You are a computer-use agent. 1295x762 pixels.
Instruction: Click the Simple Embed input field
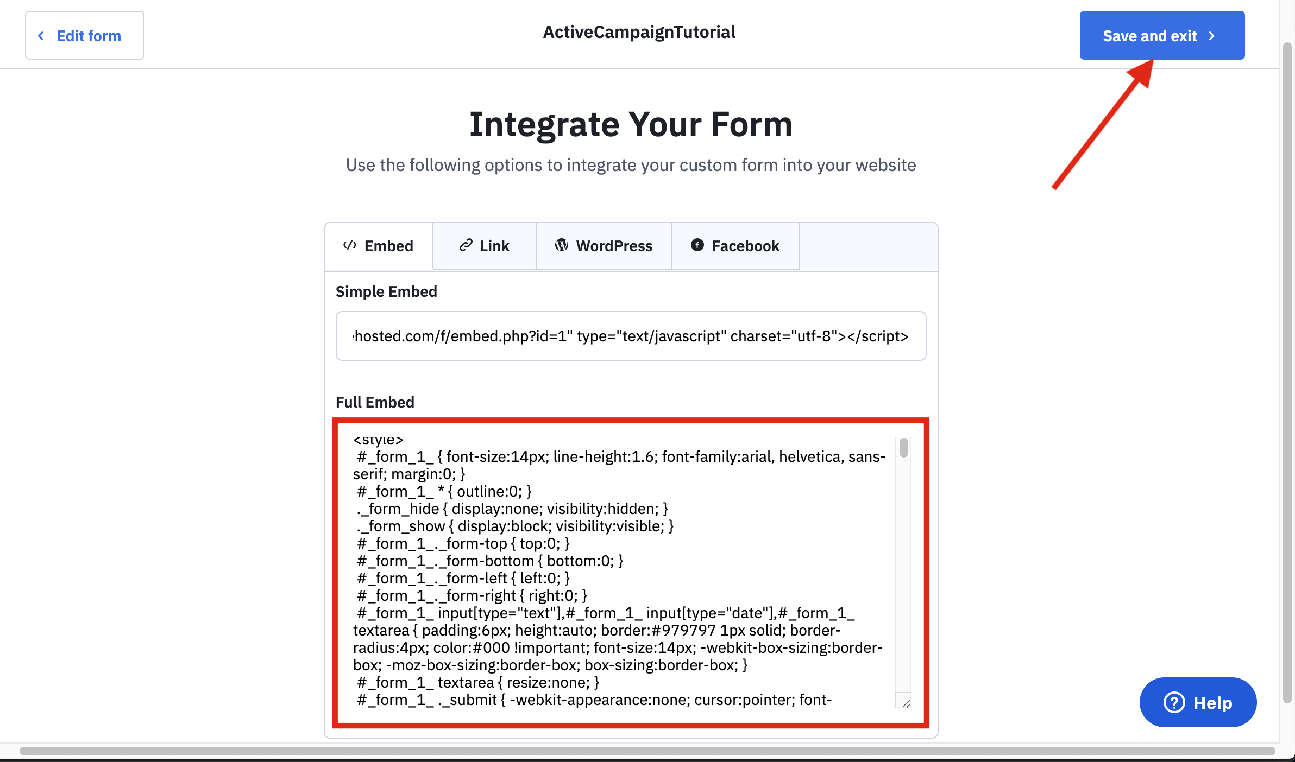tap(631, 335)
